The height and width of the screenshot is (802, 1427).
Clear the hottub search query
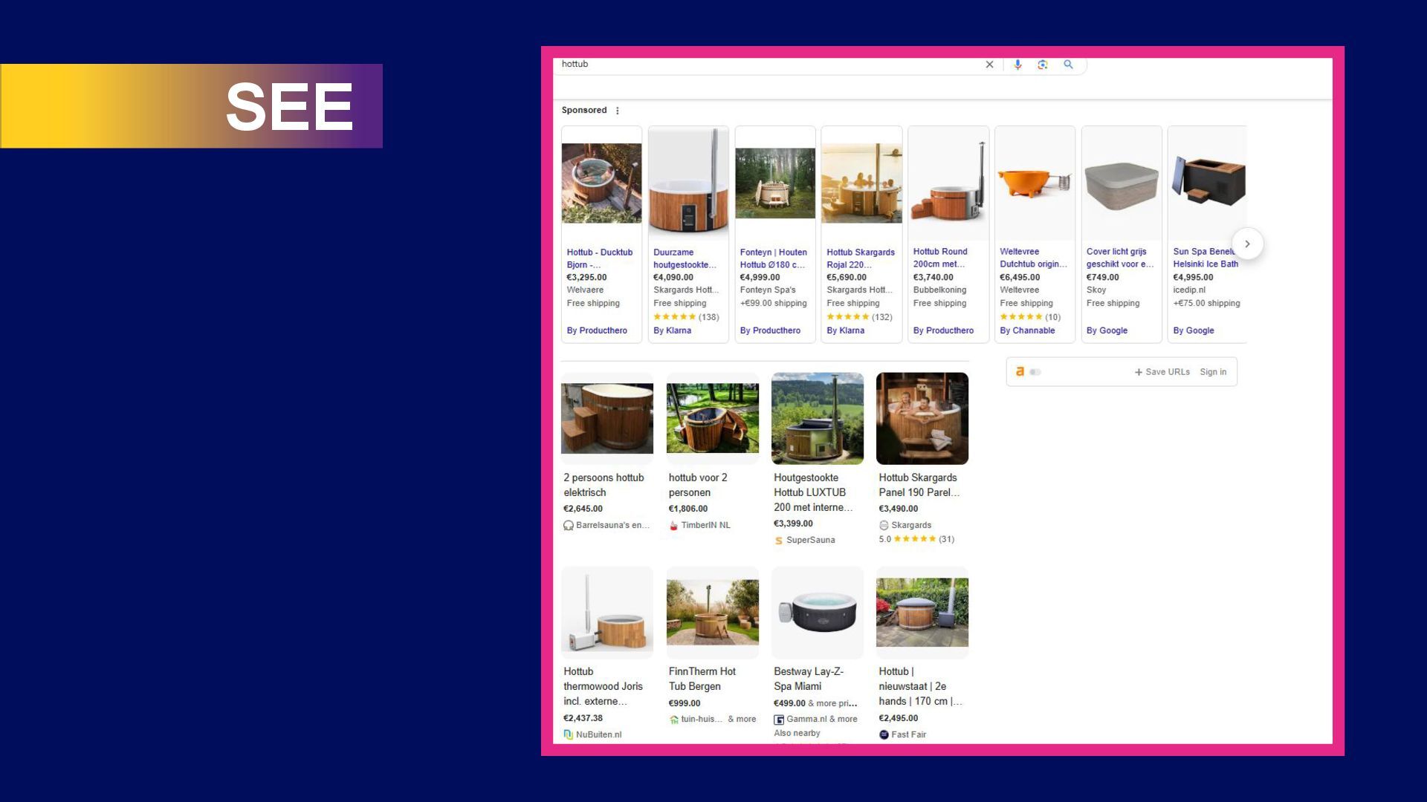click(x=989, y=65)
